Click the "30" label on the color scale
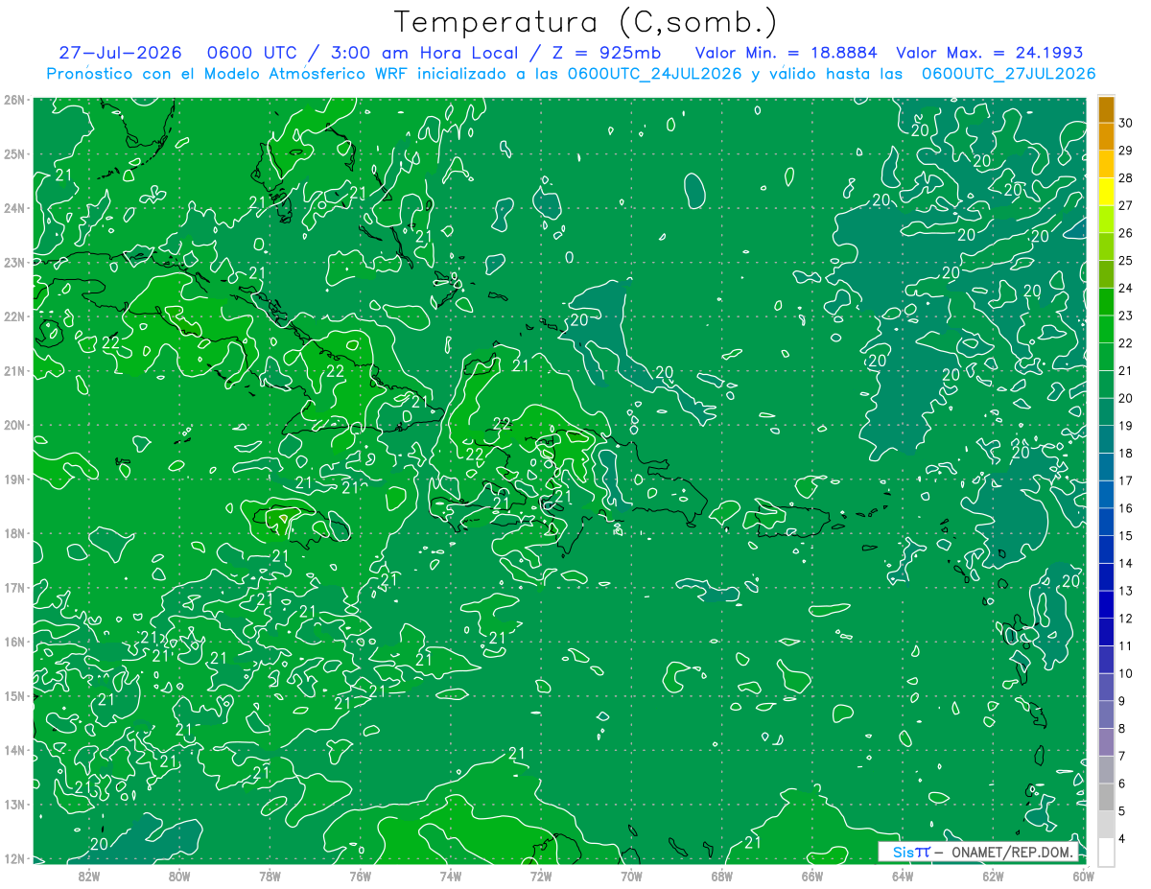 pyautogui.click(x=1125, y=123)
